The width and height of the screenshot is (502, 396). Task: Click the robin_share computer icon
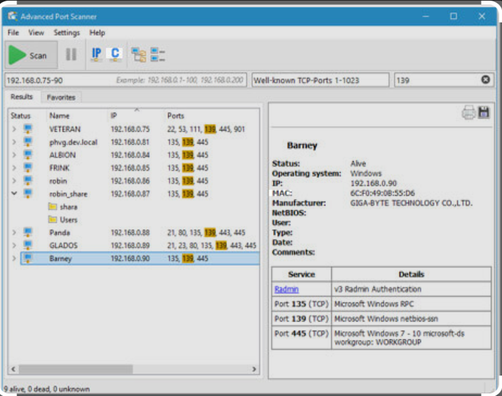(28, 194)
